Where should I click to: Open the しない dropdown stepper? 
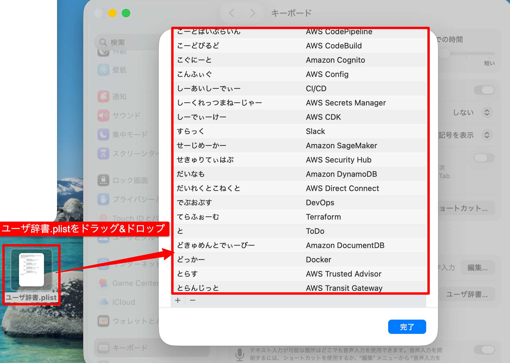coord(487,112)
